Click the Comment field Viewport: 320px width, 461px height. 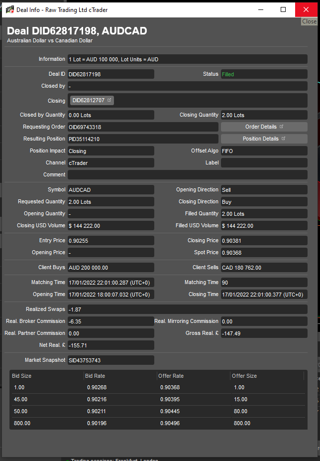pyautogui.click(x=188, y=174)
